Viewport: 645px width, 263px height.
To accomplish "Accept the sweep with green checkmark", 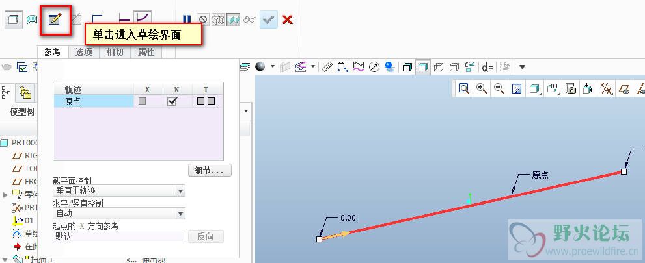I will click(269, 19).
